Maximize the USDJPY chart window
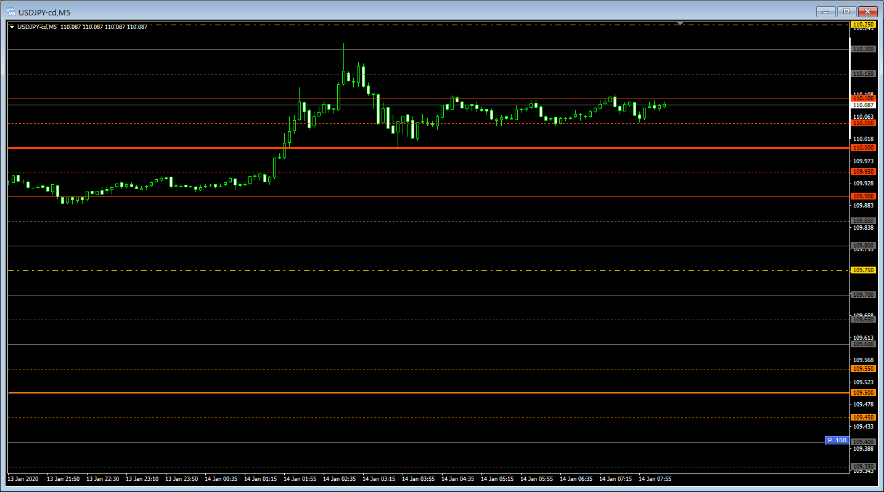This screenshot has width=884, height=492. click(846, 12)
